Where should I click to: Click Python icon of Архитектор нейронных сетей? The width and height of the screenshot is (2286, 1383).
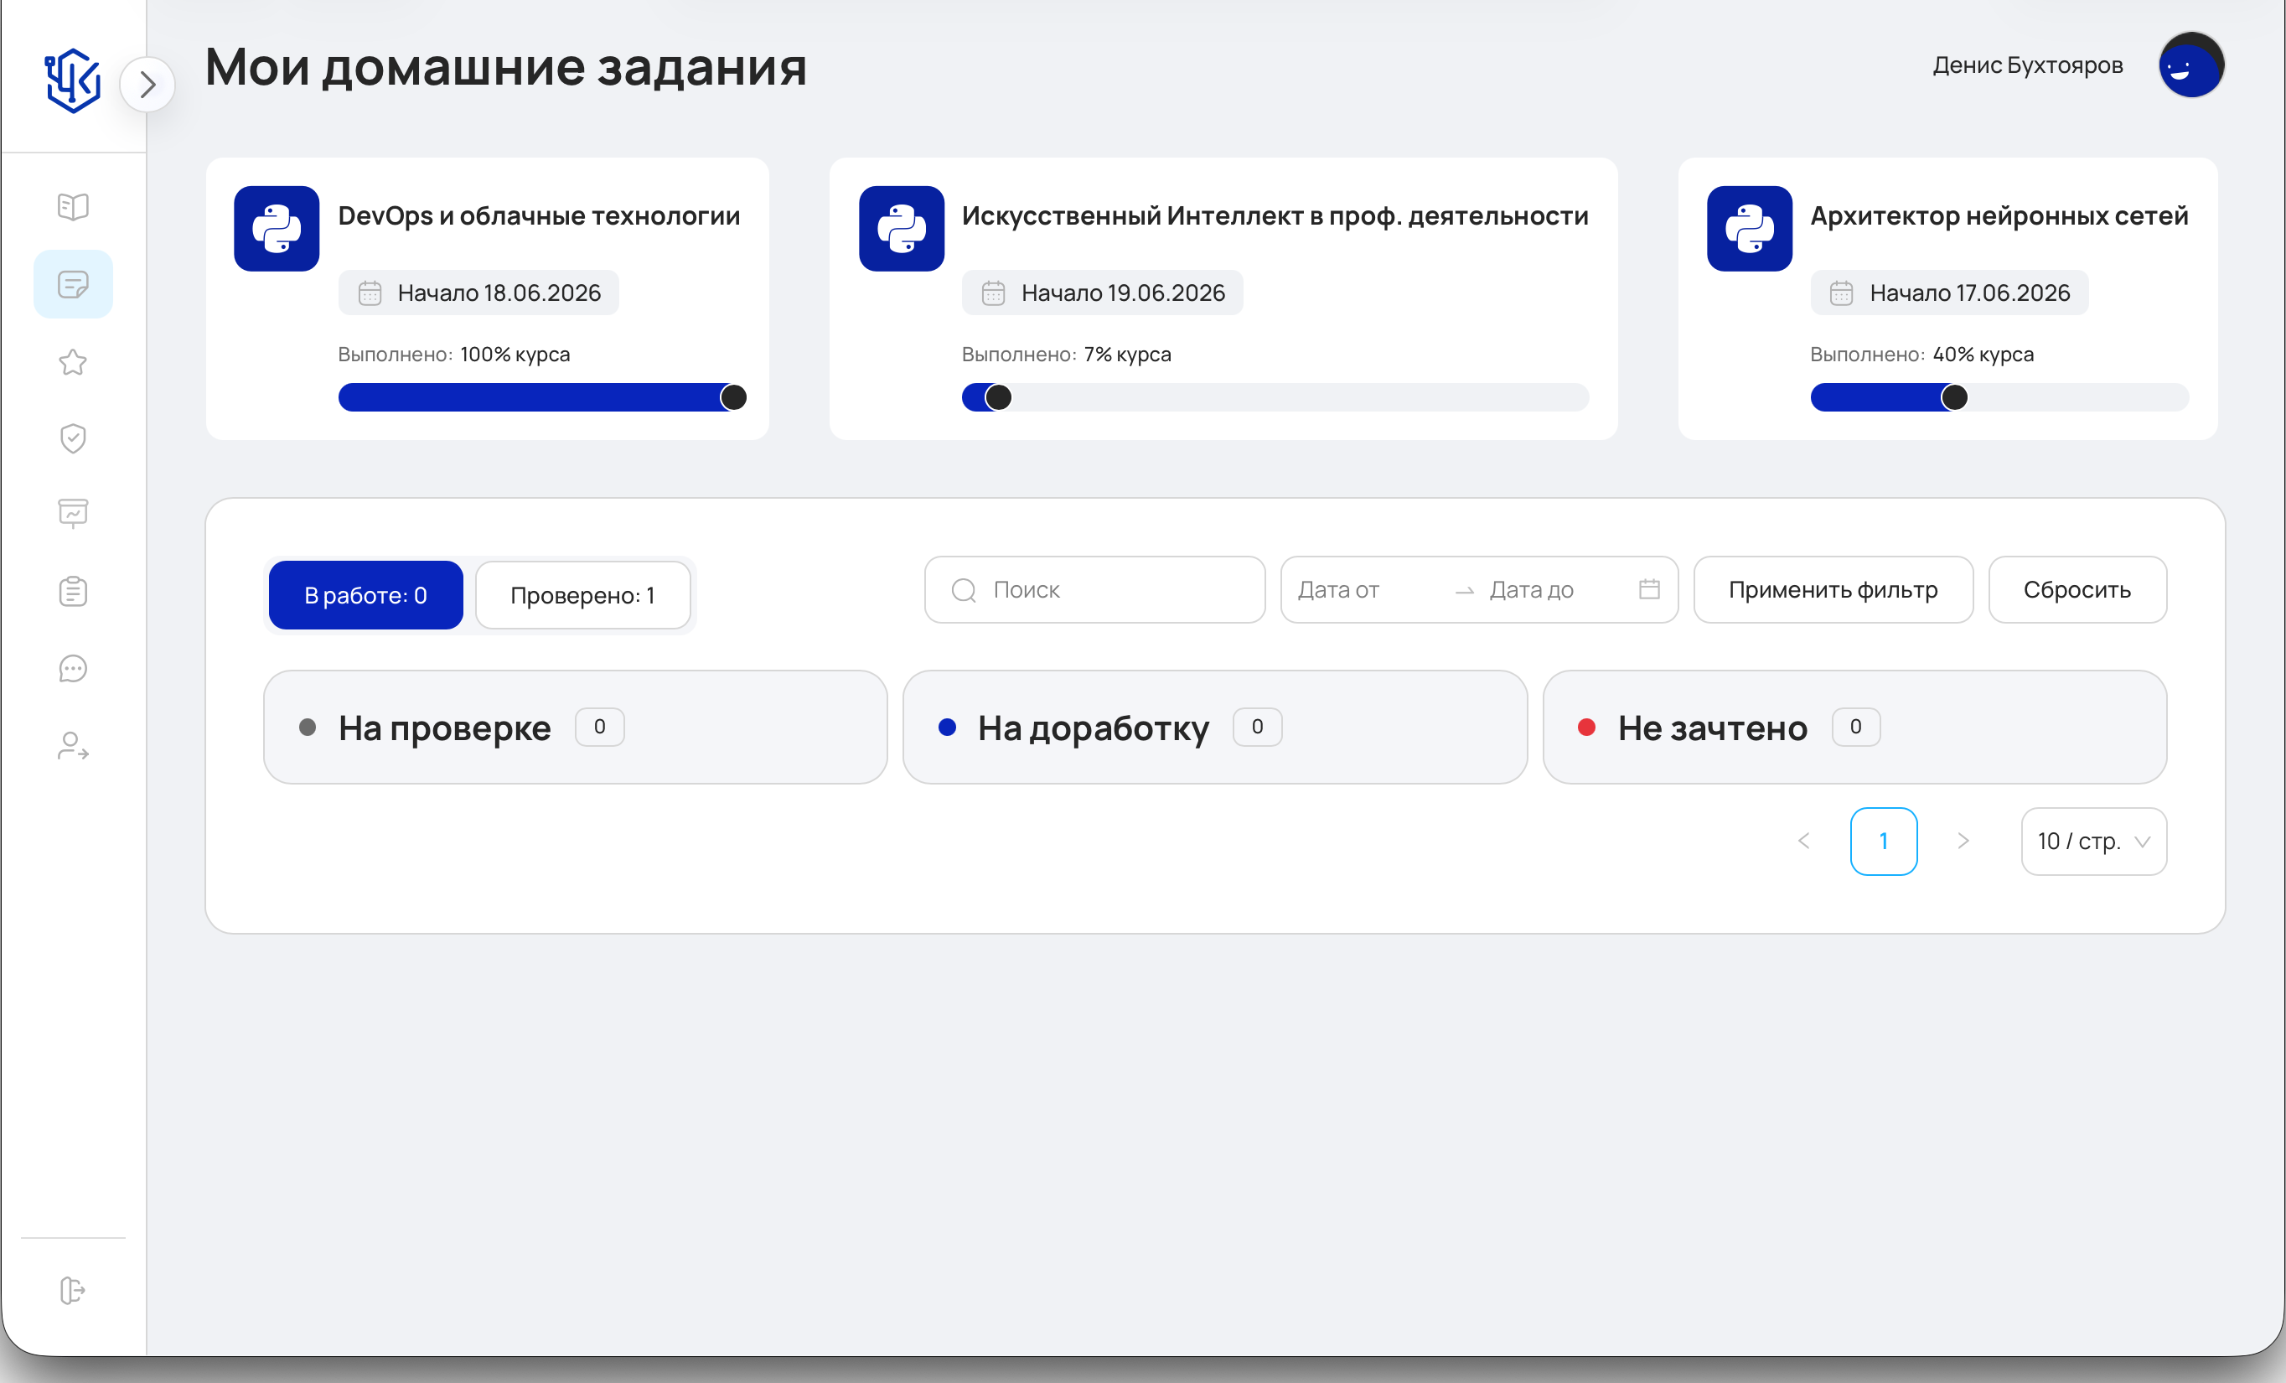1749,228
